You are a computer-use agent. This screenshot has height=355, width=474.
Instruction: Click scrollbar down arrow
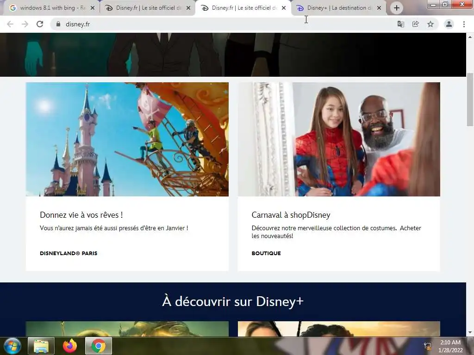click(470, 333)
